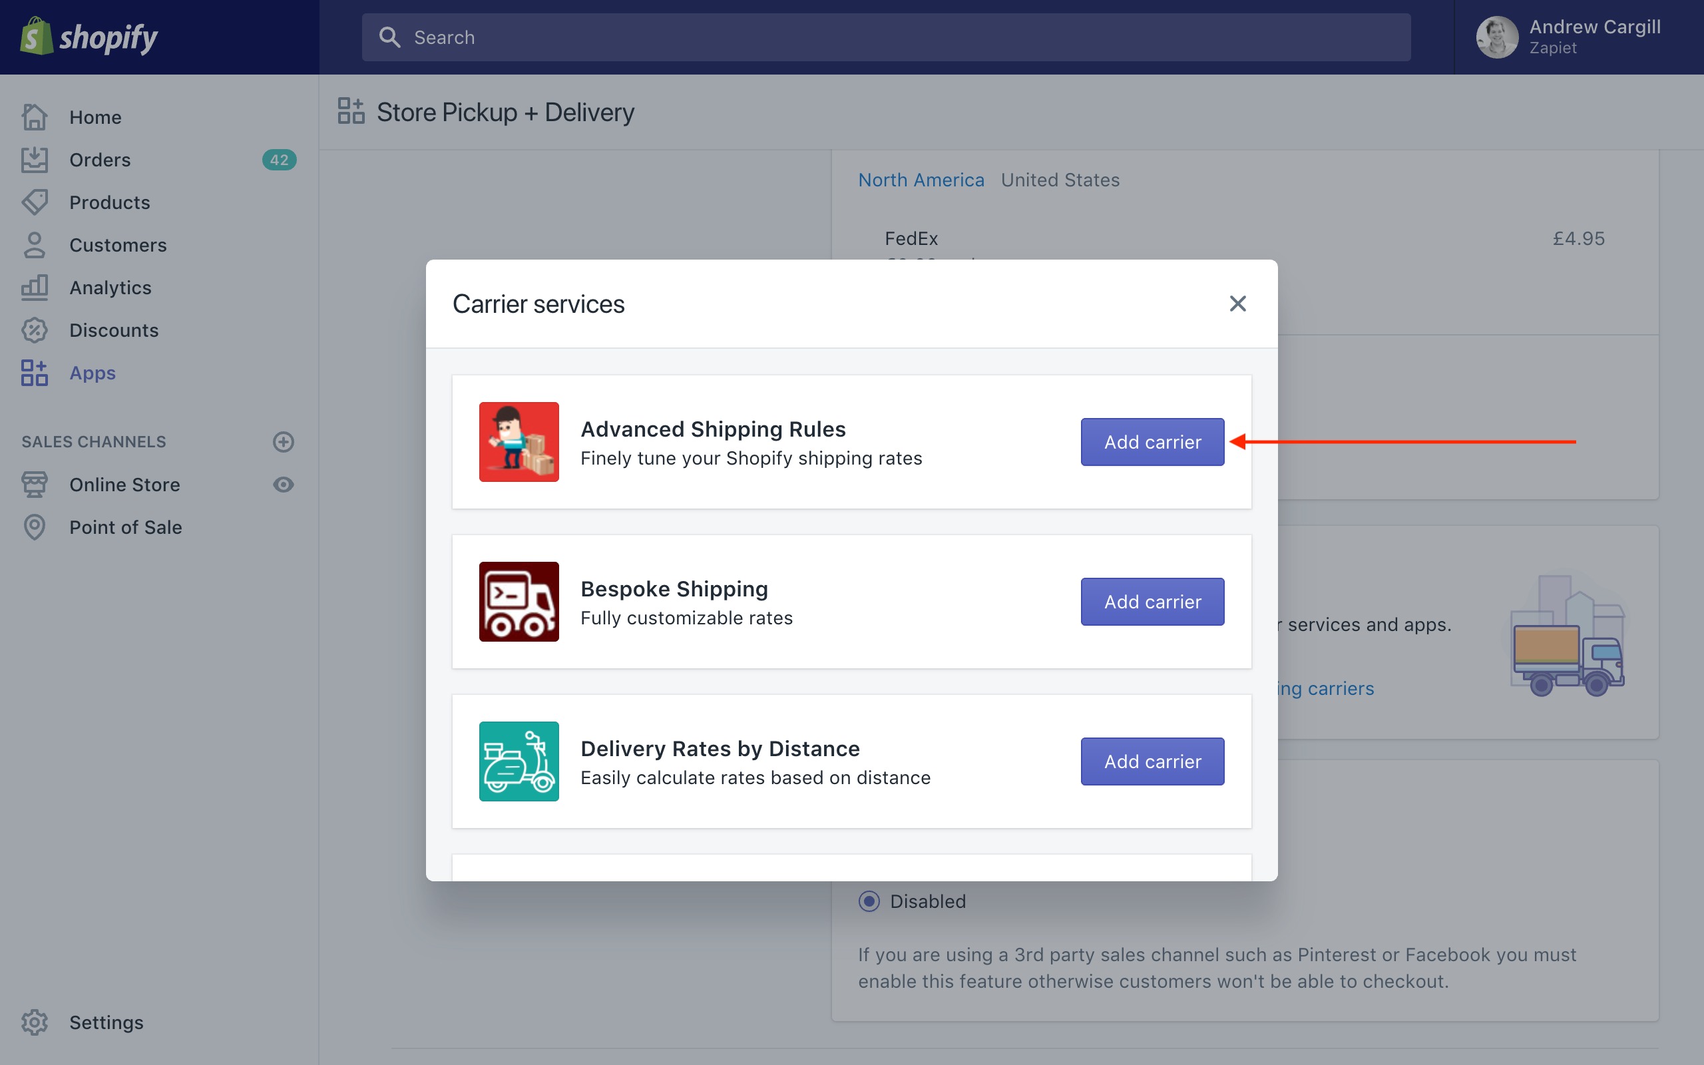Add a new sales channel

(x=283, y=441)
